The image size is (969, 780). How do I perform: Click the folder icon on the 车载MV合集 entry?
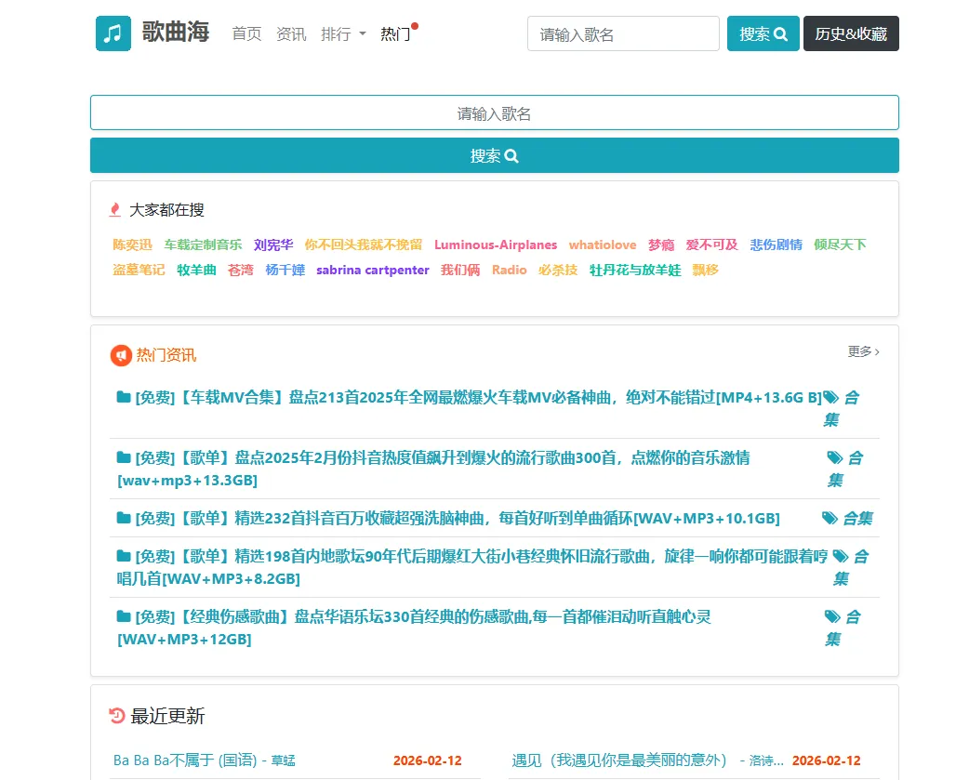pos(124,397)
